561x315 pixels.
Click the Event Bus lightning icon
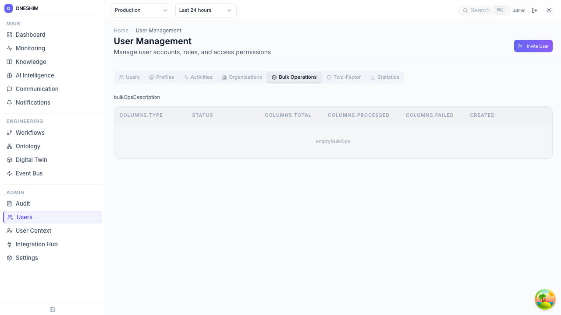[9, 173]
